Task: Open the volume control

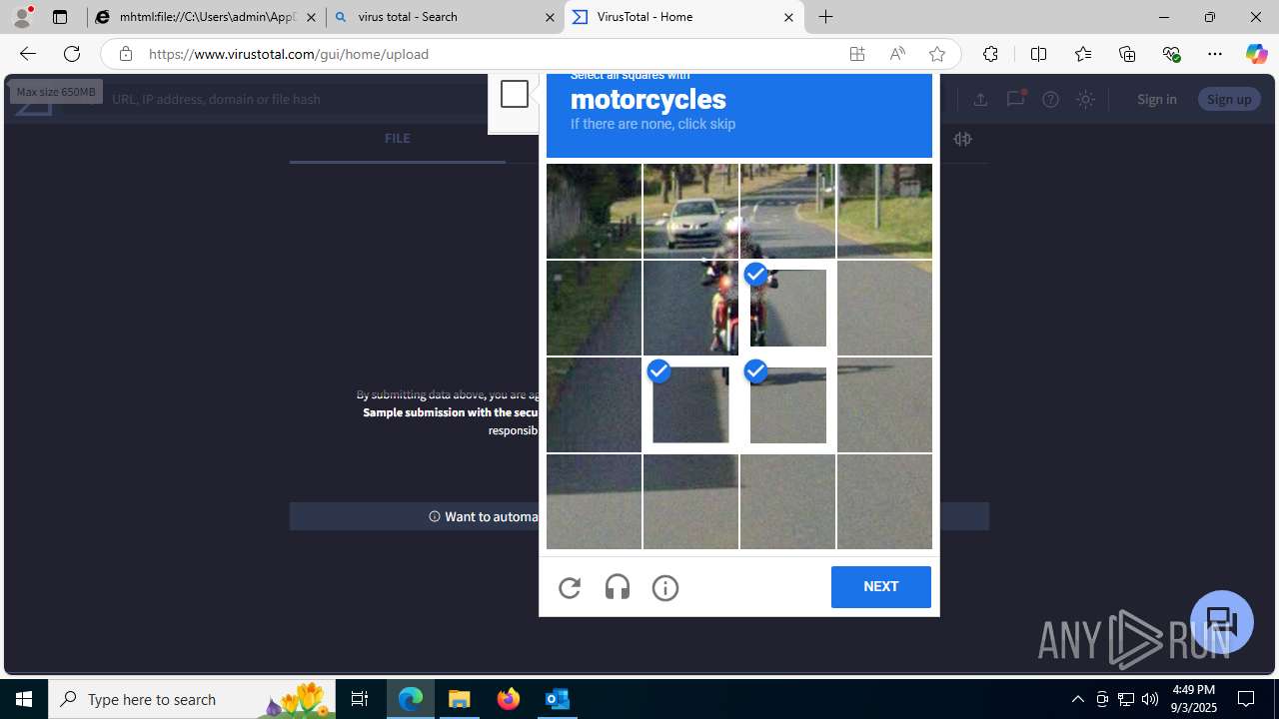Action: pyautogui.click(x=1150, y=699)
